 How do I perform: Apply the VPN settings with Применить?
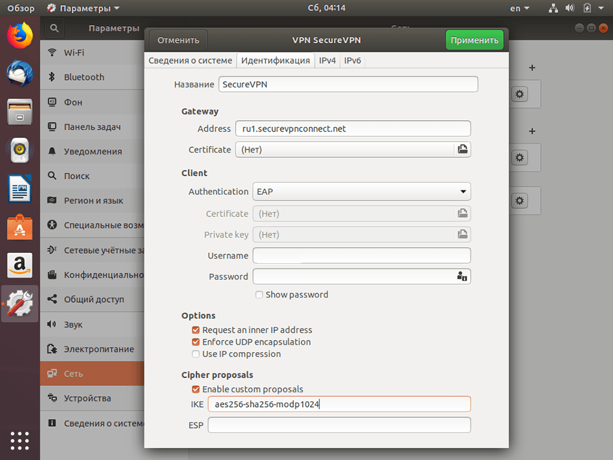pos(474,39)
